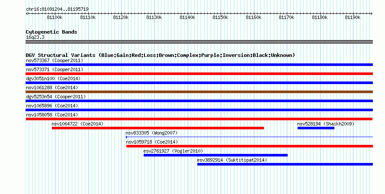Click the esv2761927 (Vogler2010) label
This screenshot has width=385, height=194.
[173, 151]
